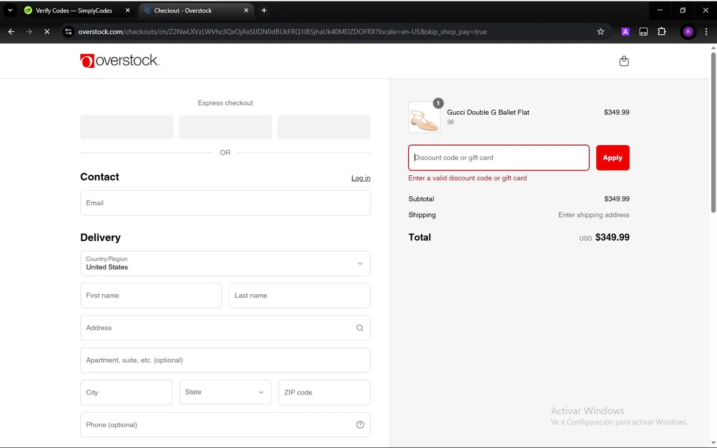Image resolution: width=717 pixels, height=448 pixels.
Task: Go forward with the forward arrow
Action: (x=29, y=32)
